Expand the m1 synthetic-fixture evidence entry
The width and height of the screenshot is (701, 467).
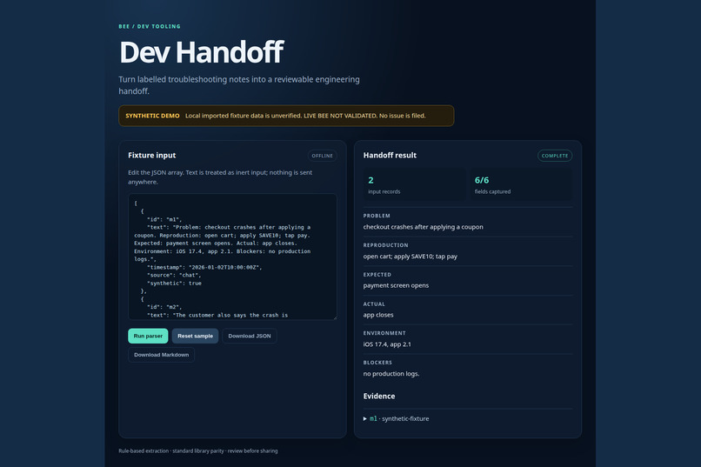pyautogui.click(x=396, y=419)
